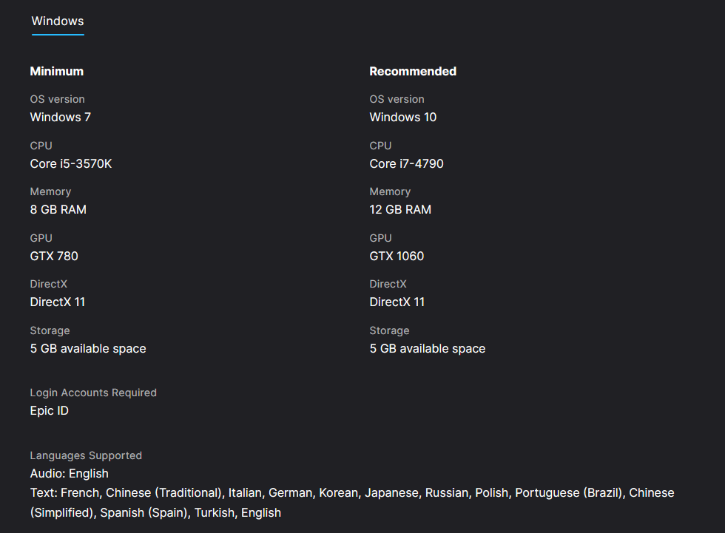Click the GTX 1060 GPU value
This screenshot has height=533, width=725.
click(397, 256)
